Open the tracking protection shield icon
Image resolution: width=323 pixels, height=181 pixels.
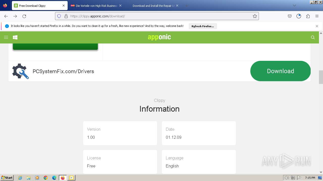59,16
